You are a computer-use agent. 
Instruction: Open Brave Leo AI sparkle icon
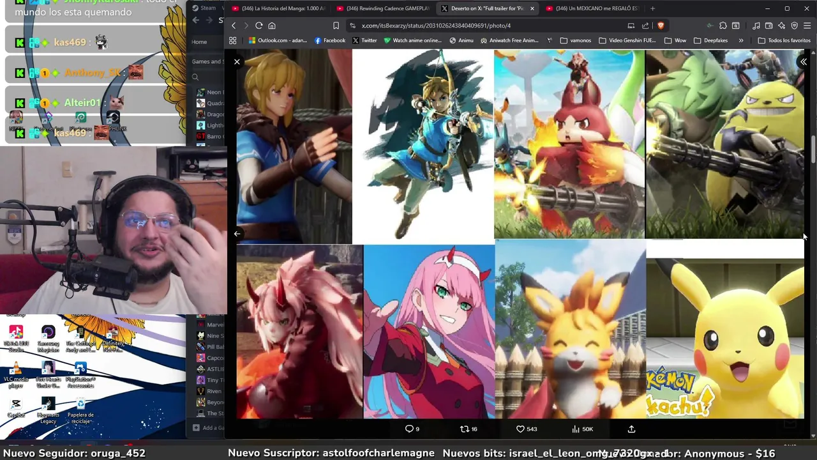tap(781, 26)
